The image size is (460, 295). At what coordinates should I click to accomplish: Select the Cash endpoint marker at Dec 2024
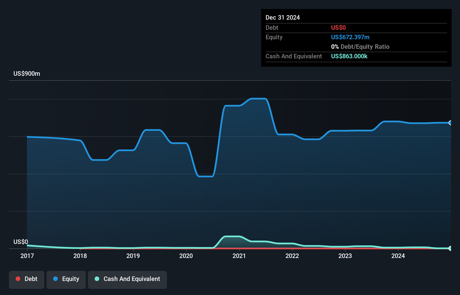(450, 248)
